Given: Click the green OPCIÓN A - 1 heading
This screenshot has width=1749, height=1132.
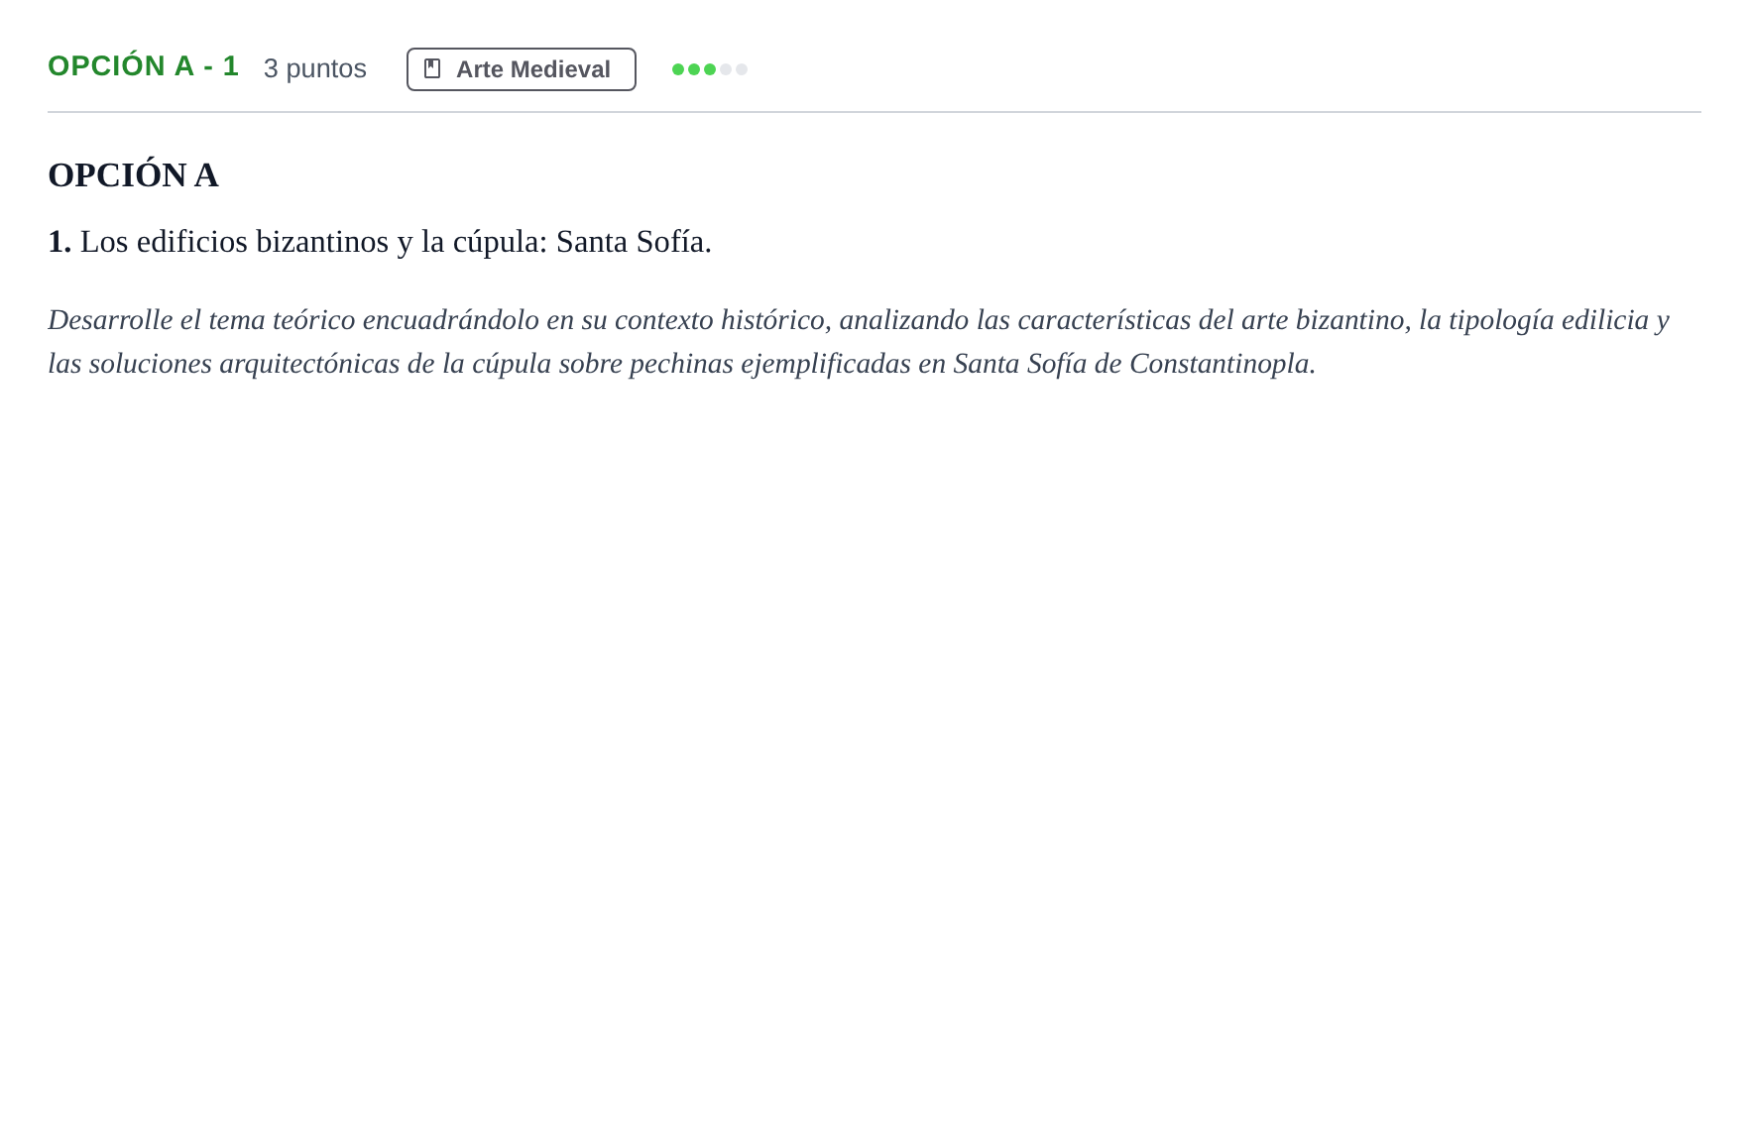Looking at the screenshot, I should tap(143, 66).
